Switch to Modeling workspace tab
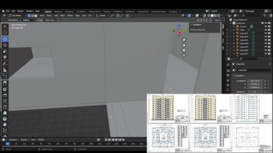This screenshot has width=273, height=153. [58, 11]
